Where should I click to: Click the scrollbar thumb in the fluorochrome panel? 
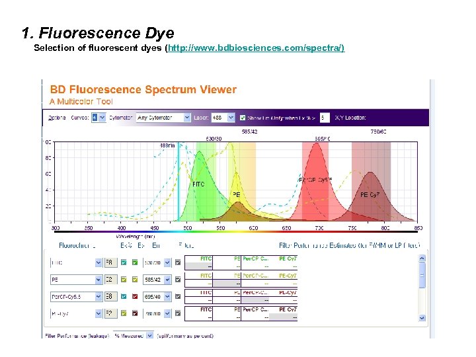pyautogui.click(x=422, y=275)
